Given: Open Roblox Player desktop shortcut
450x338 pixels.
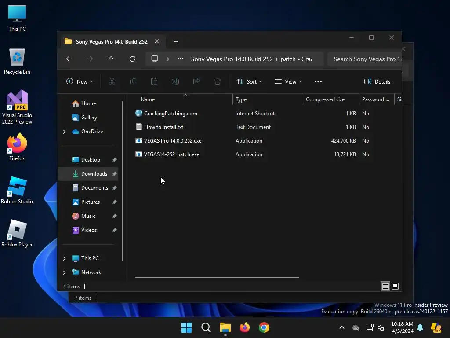Looking at the screenshot, I should 17,233.
